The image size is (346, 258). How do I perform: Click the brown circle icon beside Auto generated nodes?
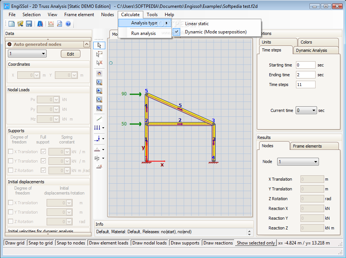click(9, 44)
